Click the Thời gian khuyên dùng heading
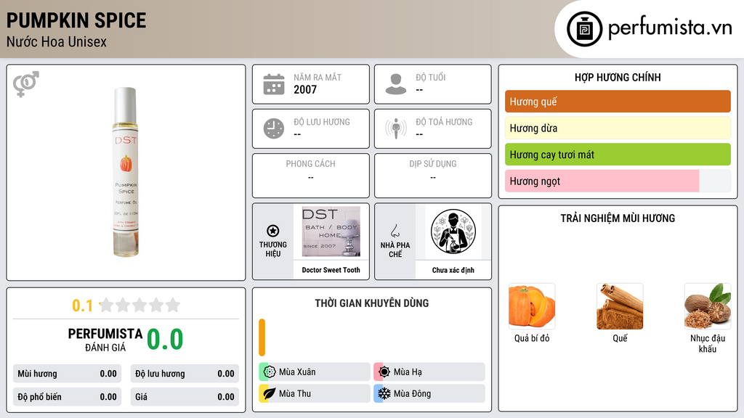 tap(372, 303)
